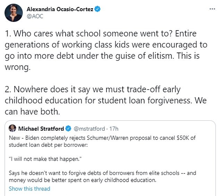Click the Show this thread link
The width and height of the screenshot is (220, 196).
pyautogui.click(x=29, y=189)
